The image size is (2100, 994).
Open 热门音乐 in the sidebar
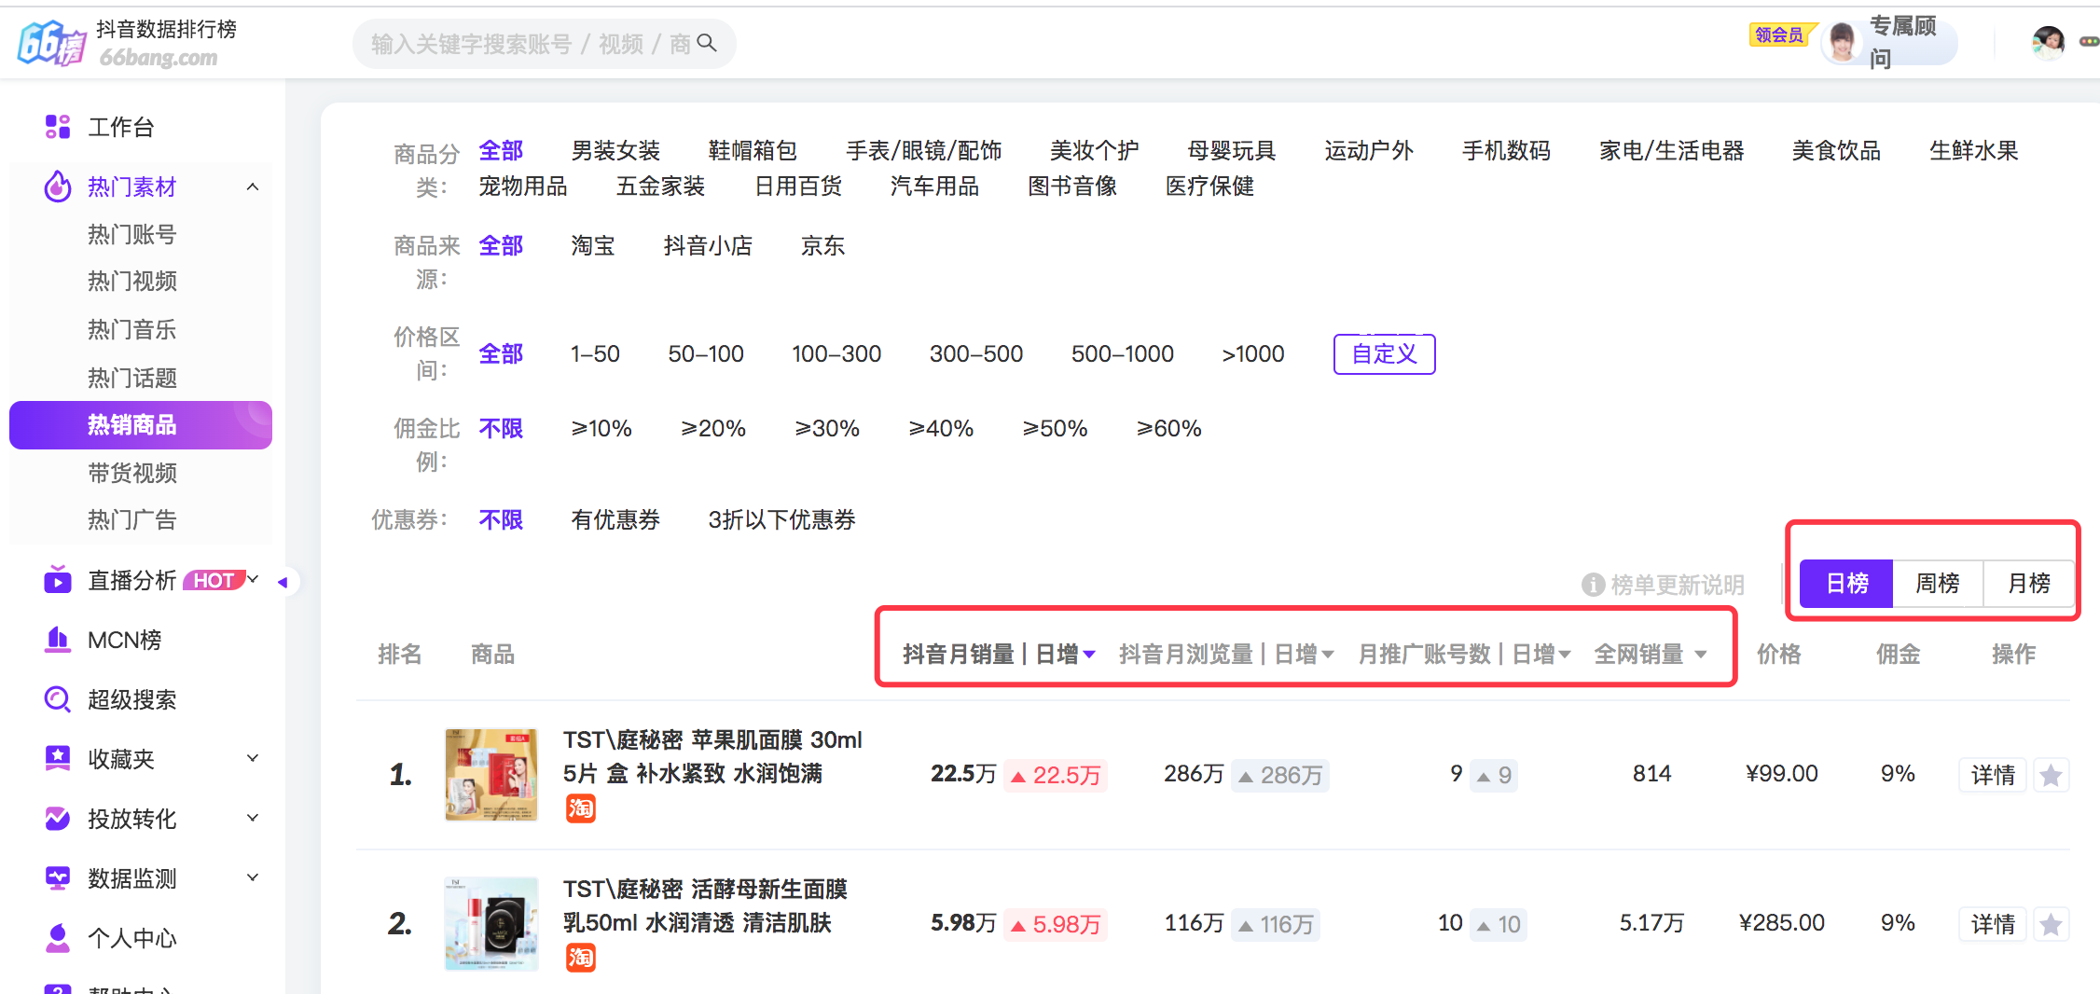pyautogui.click(x=132, y=329)
